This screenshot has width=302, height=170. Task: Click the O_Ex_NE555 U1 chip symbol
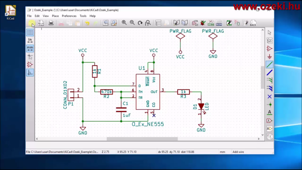click(x=148, y=92)
